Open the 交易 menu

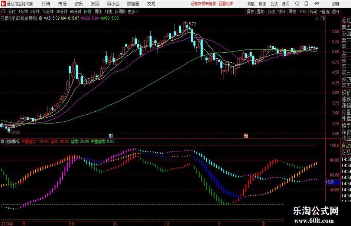[x=151, y=4]
